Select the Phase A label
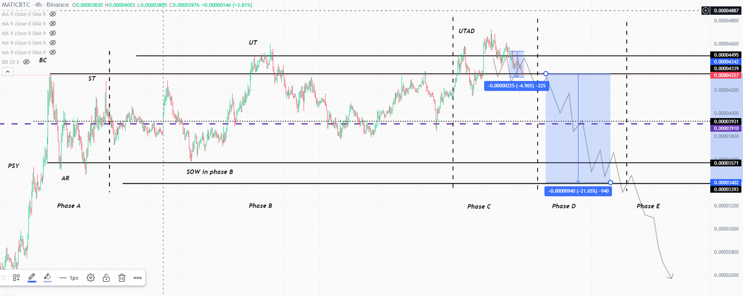Viewport: 743px width, 296px height. (69, 206)
